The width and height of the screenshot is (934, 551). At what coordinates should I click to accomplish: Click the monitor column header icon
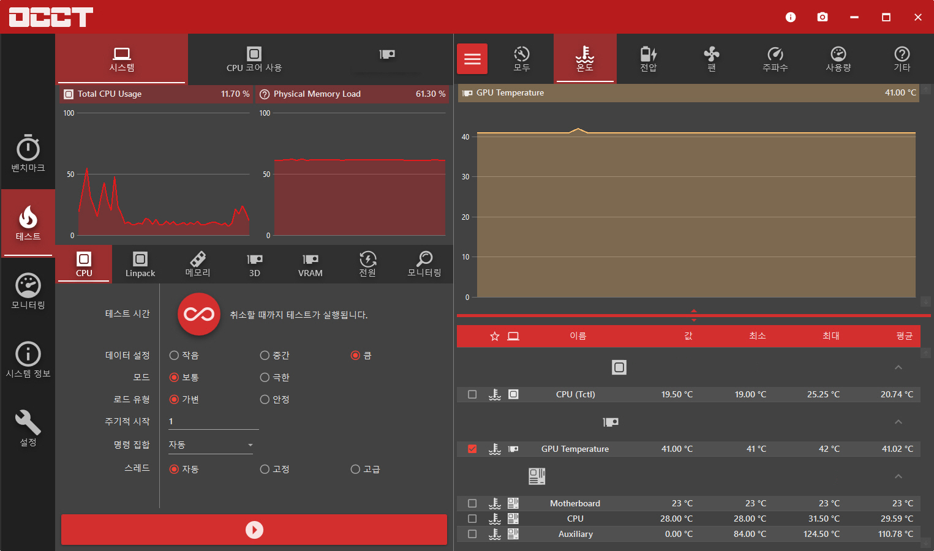click(513, 336)
